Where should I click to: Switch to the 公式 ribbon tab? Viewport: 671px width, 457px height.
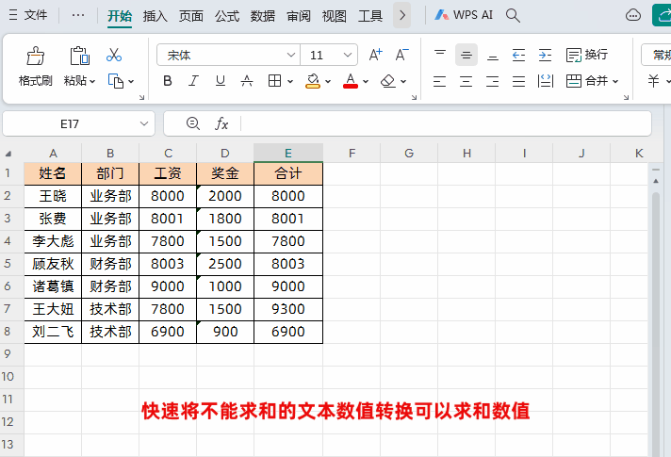pos(227,16)
